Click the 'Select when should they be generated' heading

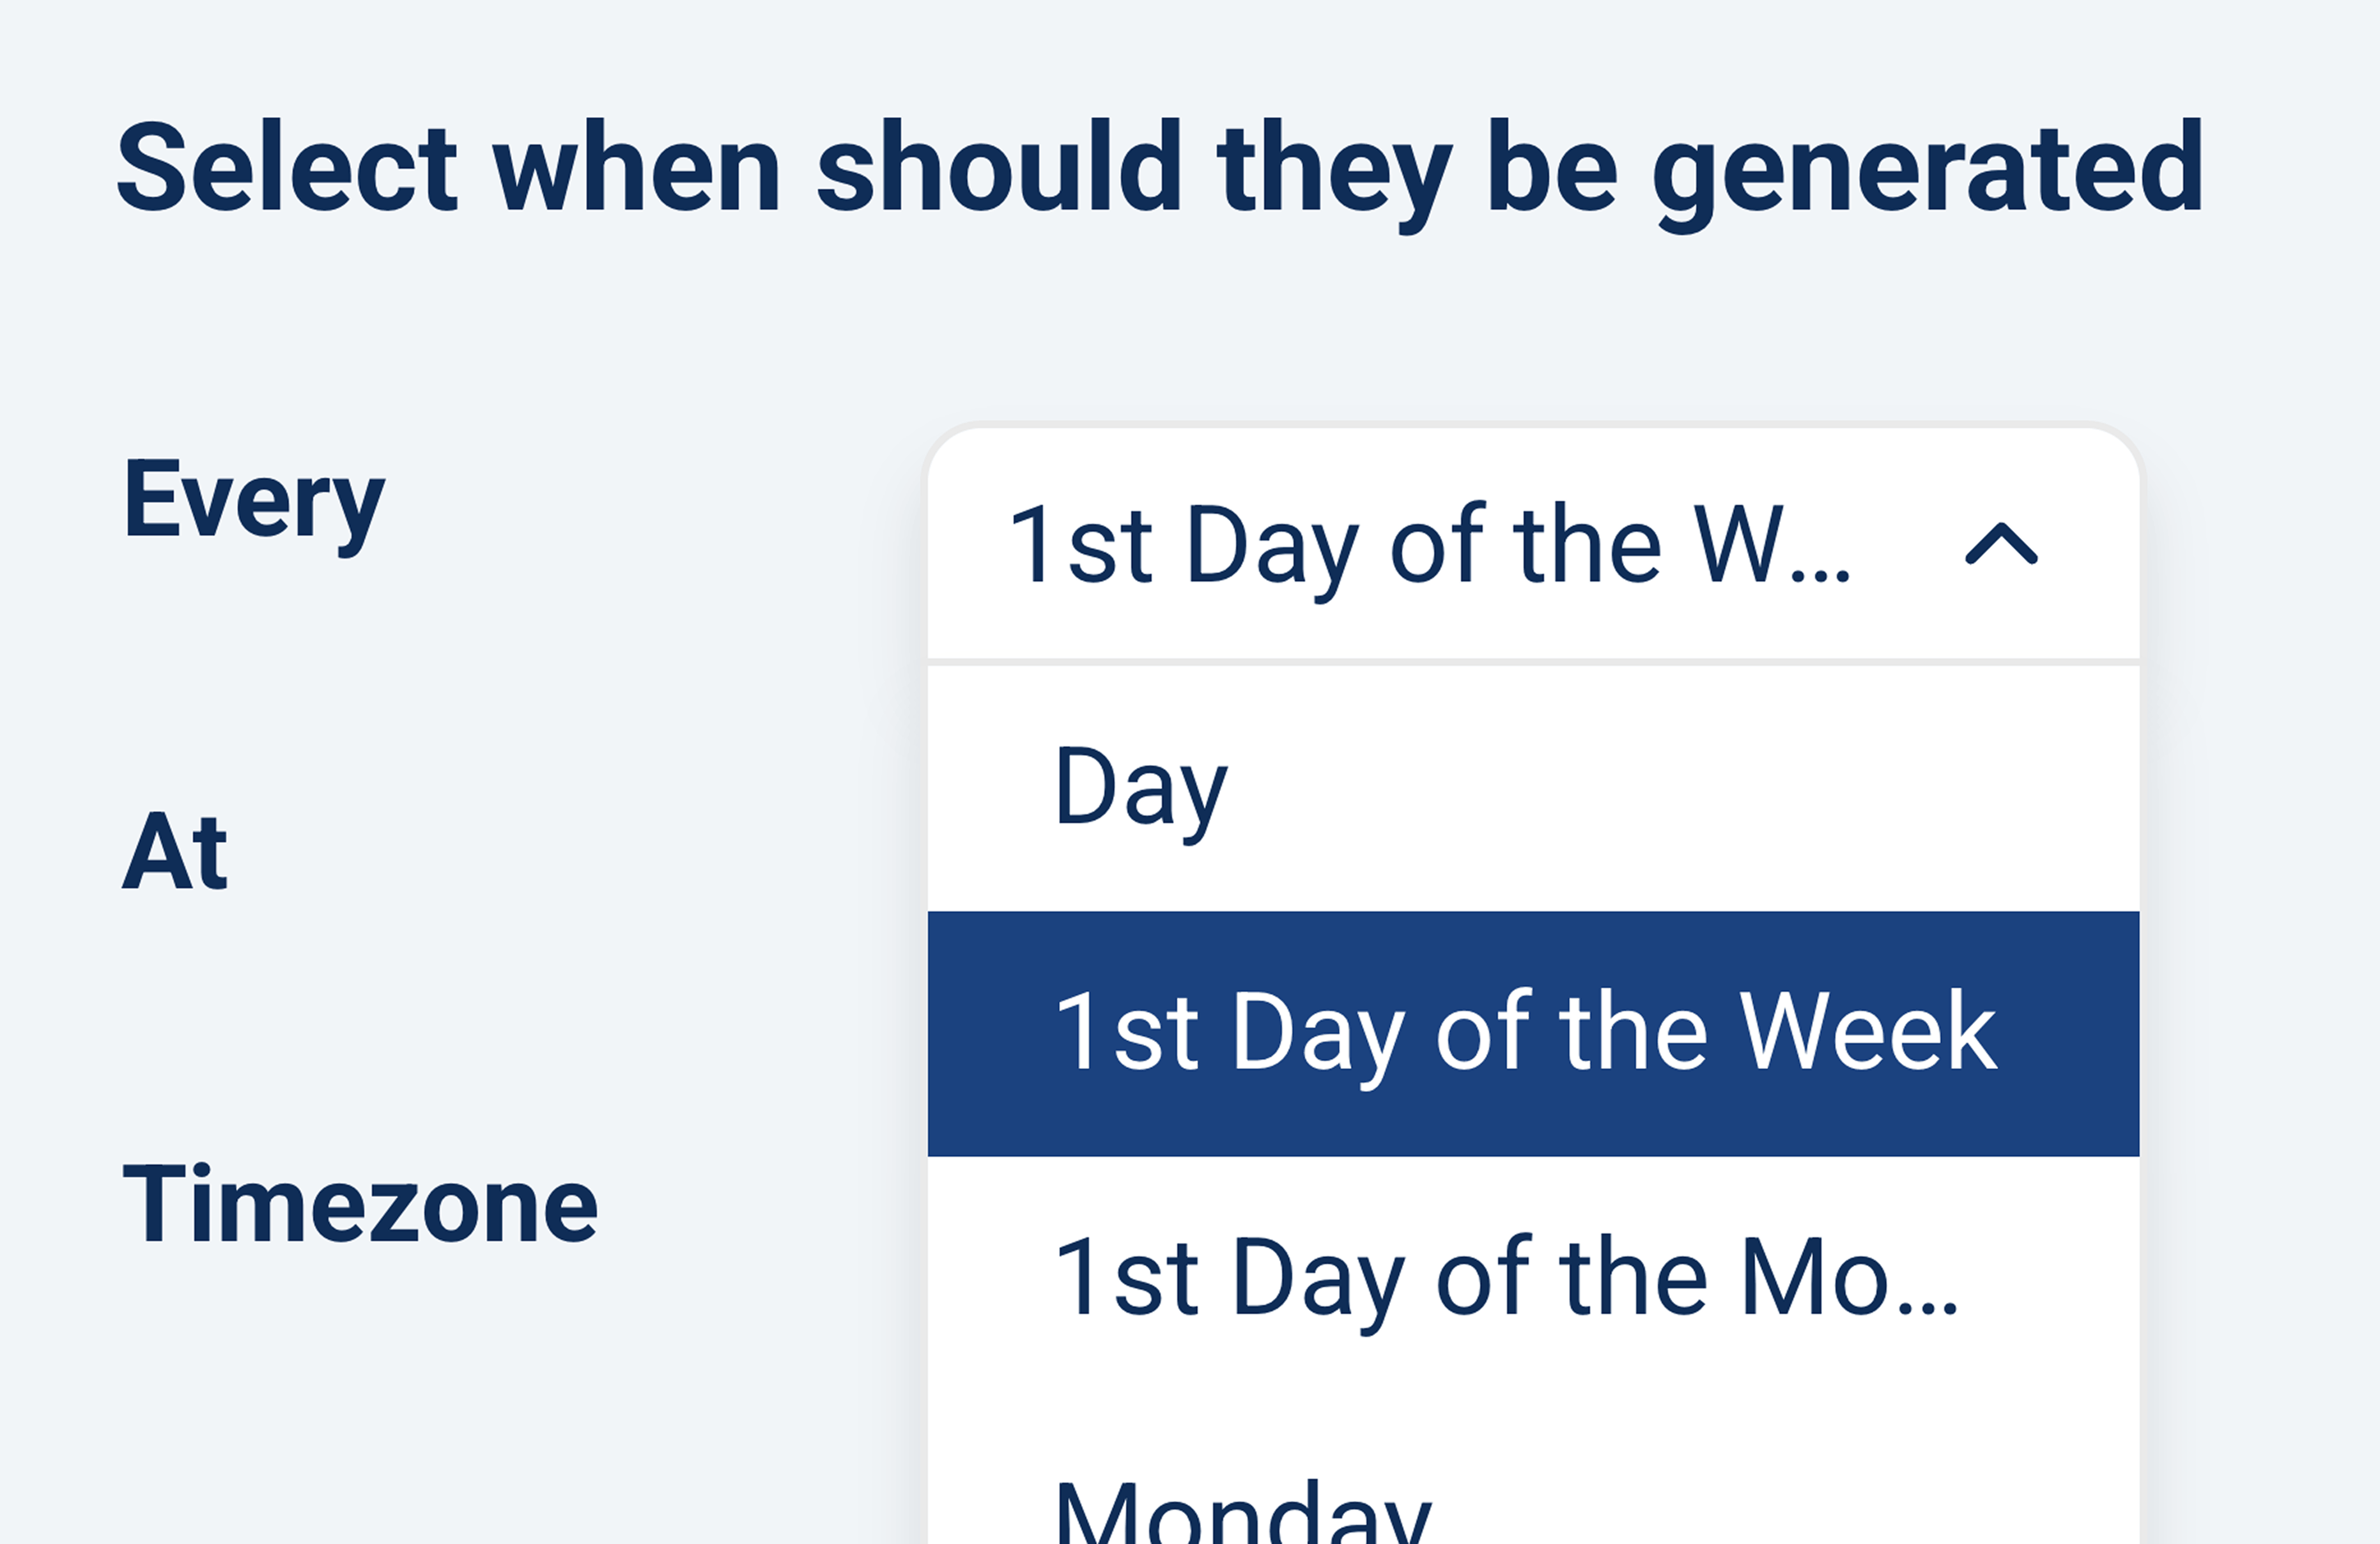pyautogui.click(x=1160, y=168)
